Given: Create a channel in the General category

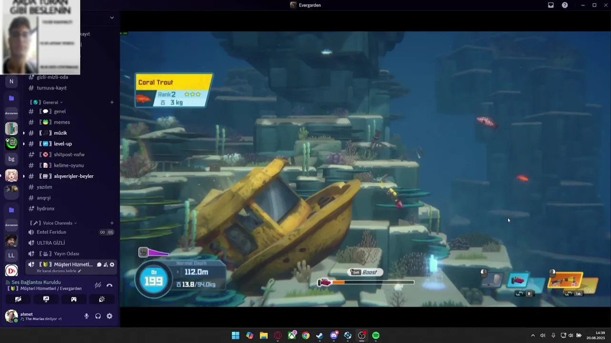Looking at the screenshot, I should [x=112, y=102].
